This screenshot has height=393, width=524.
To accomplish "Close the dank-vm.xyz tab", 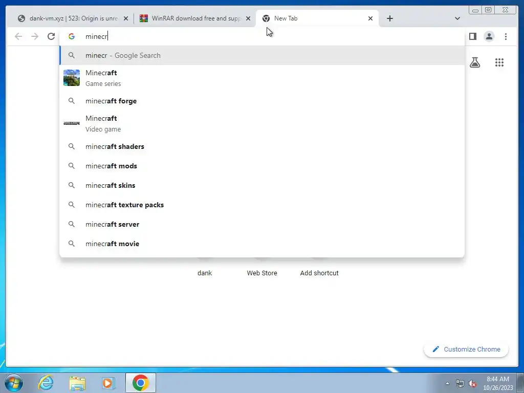I will (126, 19).
